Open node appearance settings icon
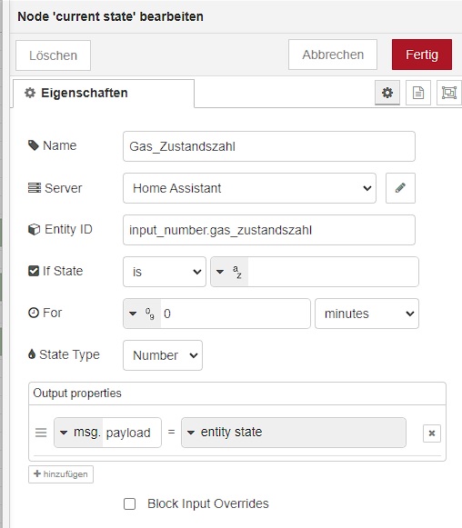The width and height of the screenshot is (462, 528). [449, 93]
